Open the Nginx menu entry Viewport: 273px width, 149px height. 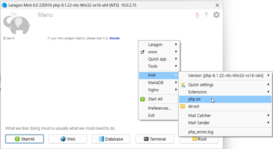tap(159, 90)
